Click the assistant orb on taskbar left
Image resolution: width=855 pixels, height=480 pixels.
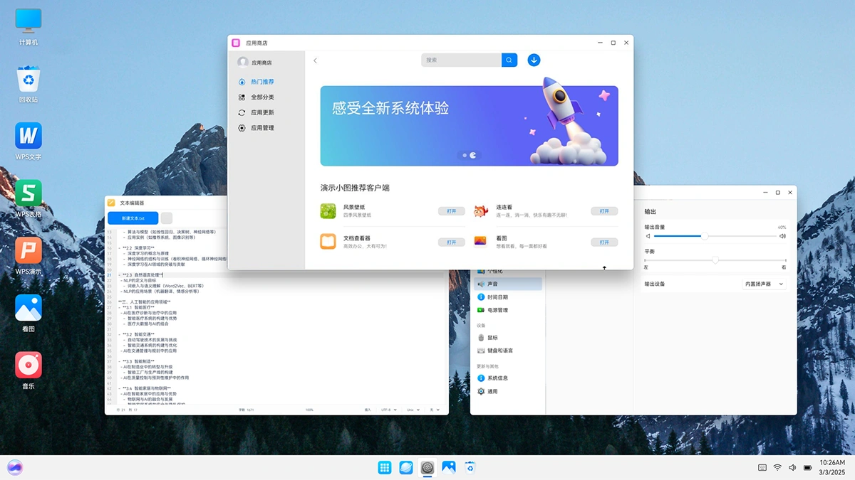click(x=15, y=467)
